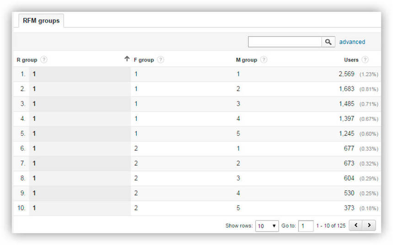Sort by F group column header

pos(144,60)
